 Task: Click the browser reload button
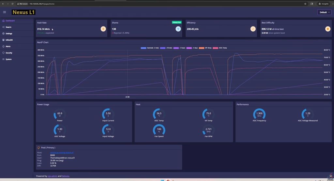(x=12, y=4)
